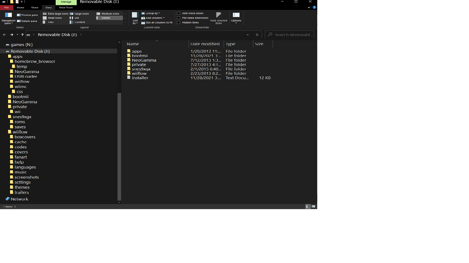
Task: Switch to the Share ribbon tab
Action: pos(35,8)
